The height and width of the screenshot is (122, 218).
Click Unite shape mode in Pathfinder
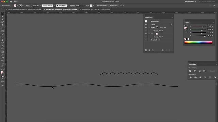190,71
